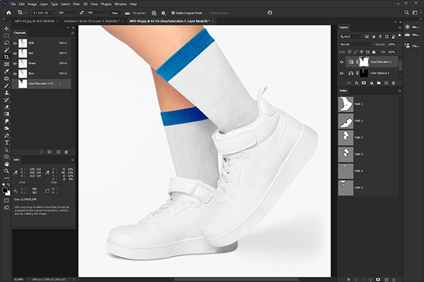Select the Gradient tool
This screenshot has height=282, width=424.
[x=6, y=114]
